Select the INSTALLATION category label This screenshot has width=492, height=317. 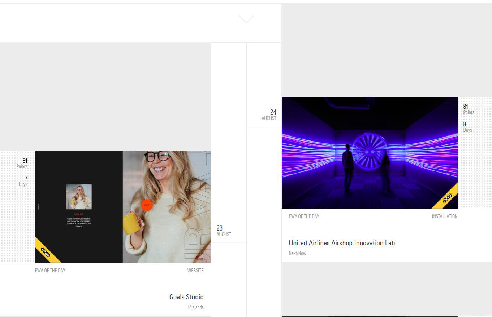coord(445,216)
